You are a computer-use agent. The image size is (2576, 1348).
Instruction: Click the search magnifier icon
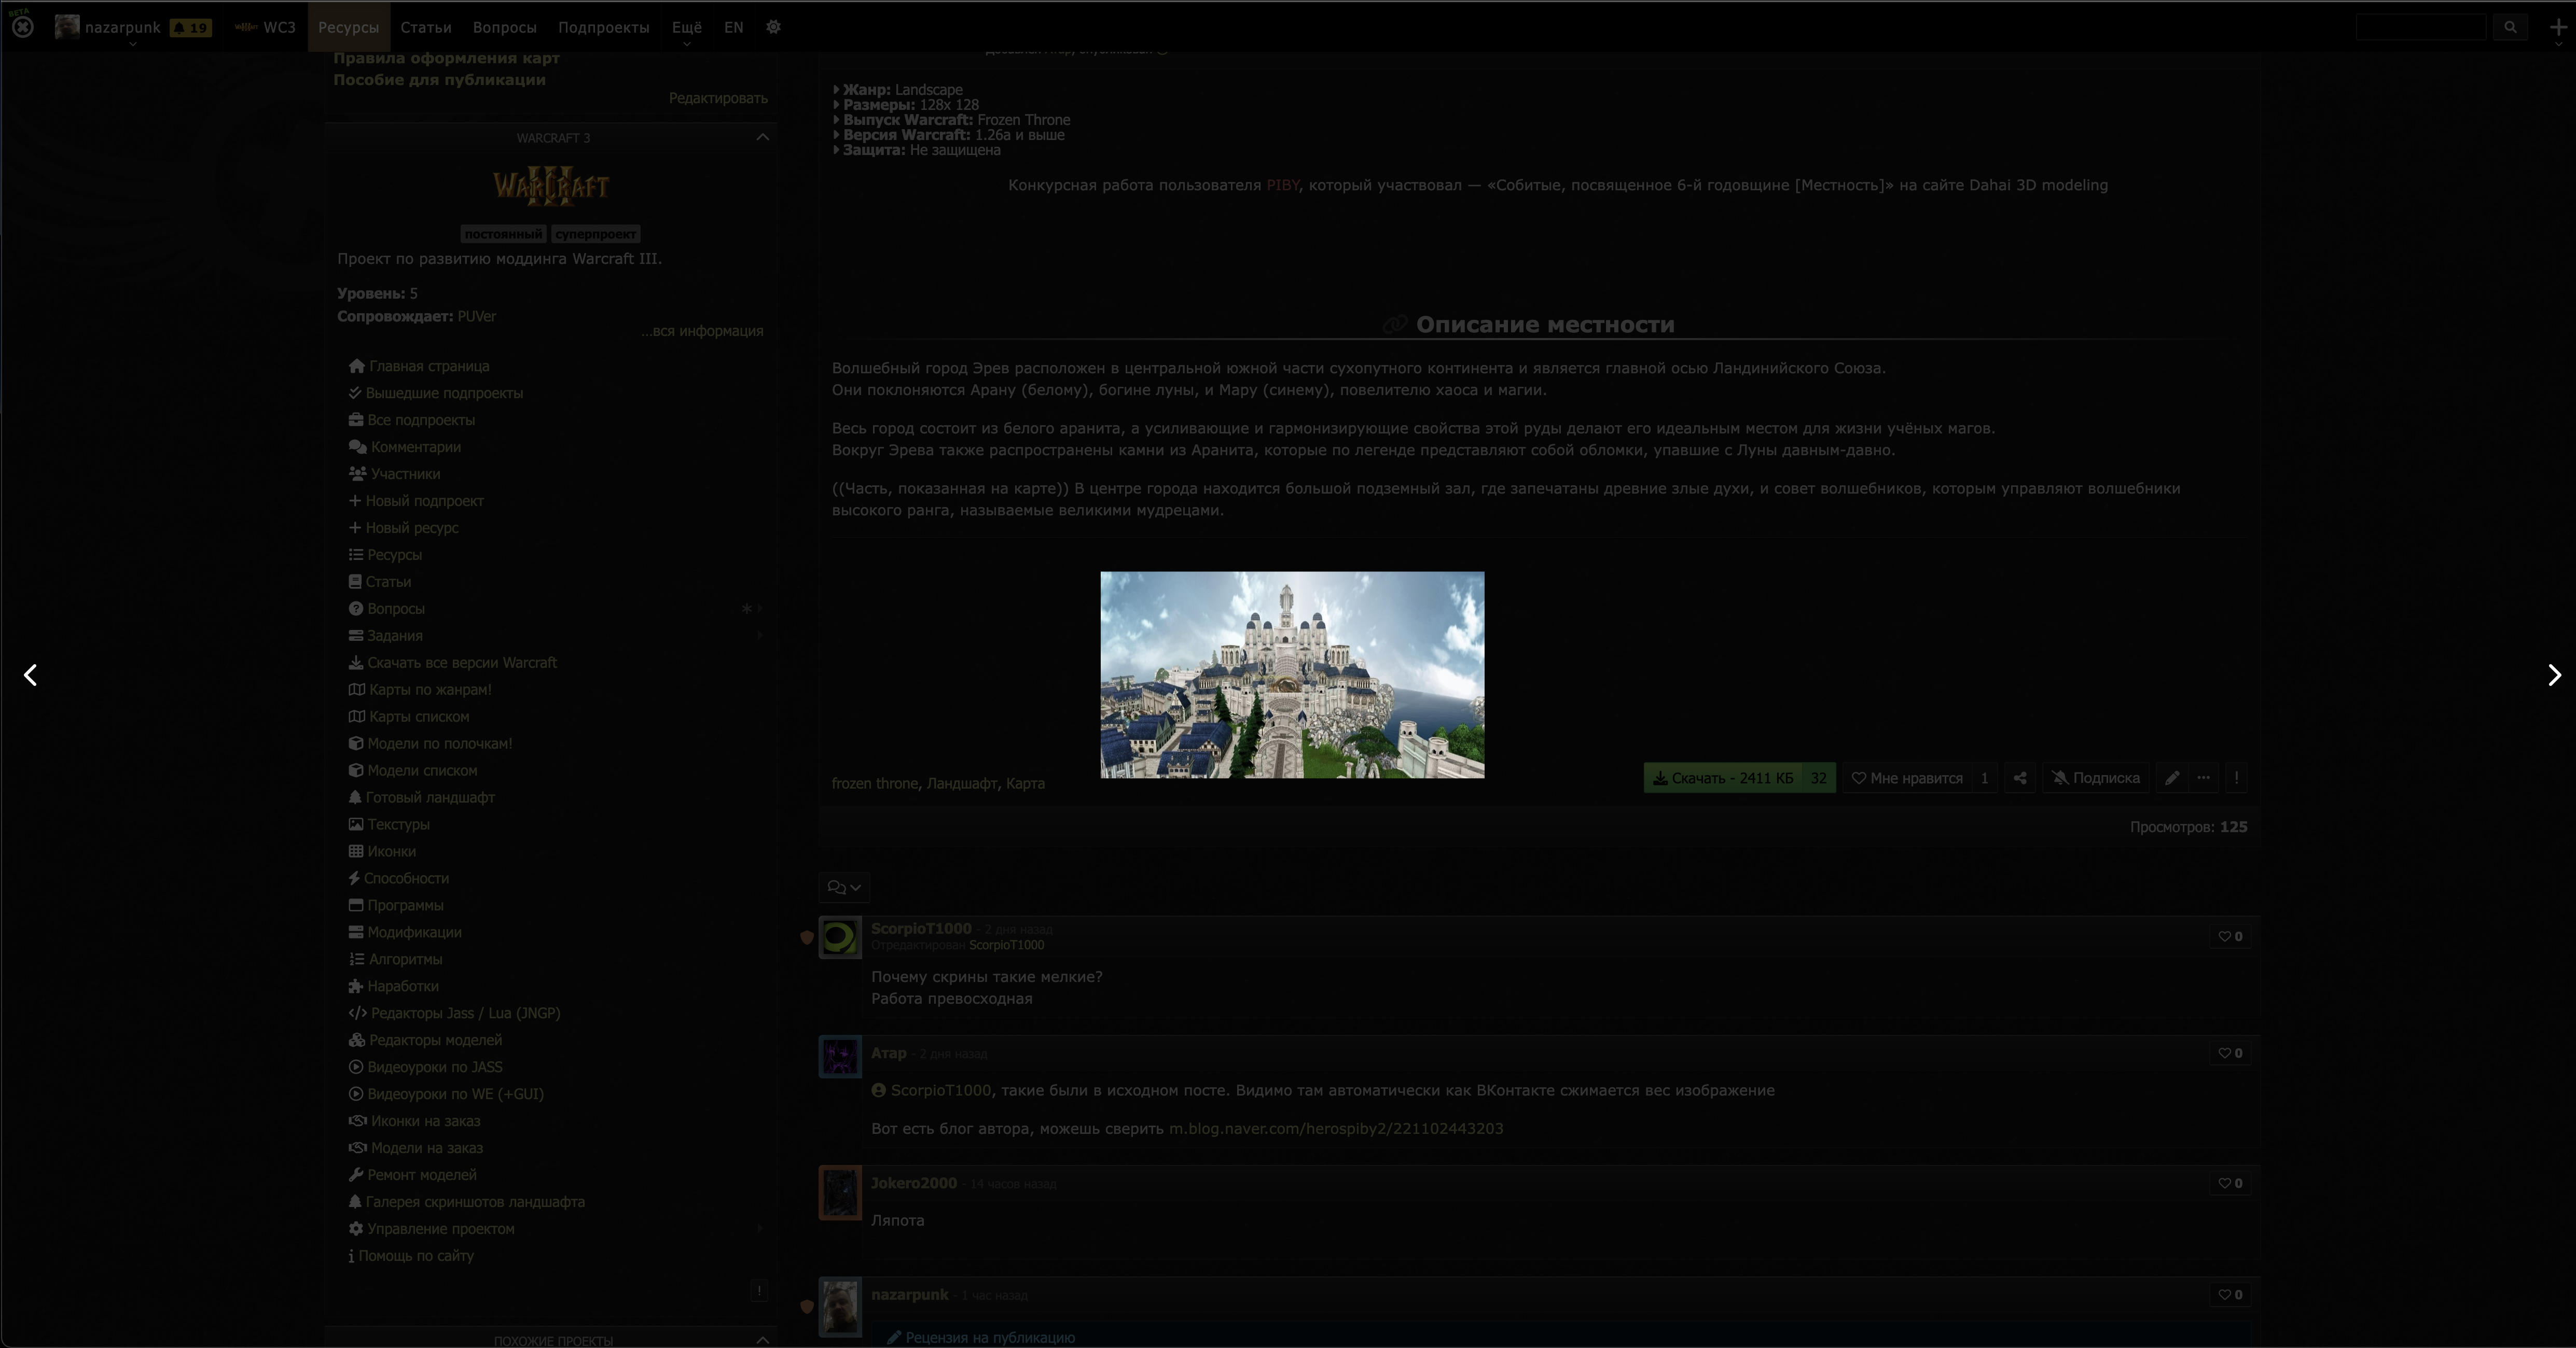pyautogui.click(x=2510, y=27)
